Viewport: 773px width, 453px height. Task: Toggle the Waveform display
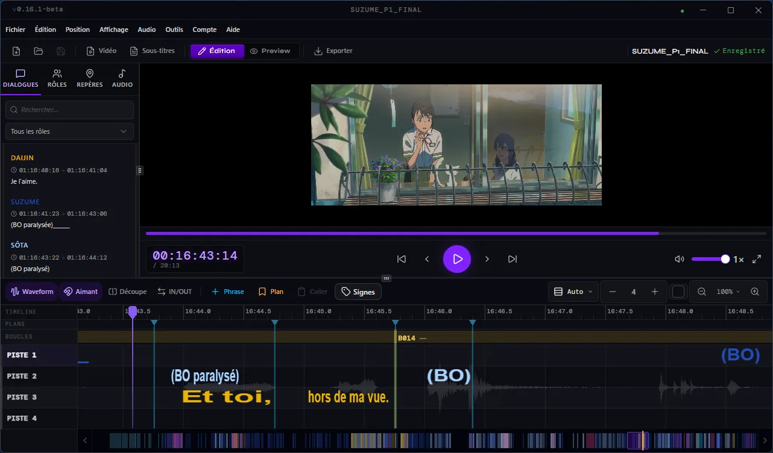(x=32, y=292)
